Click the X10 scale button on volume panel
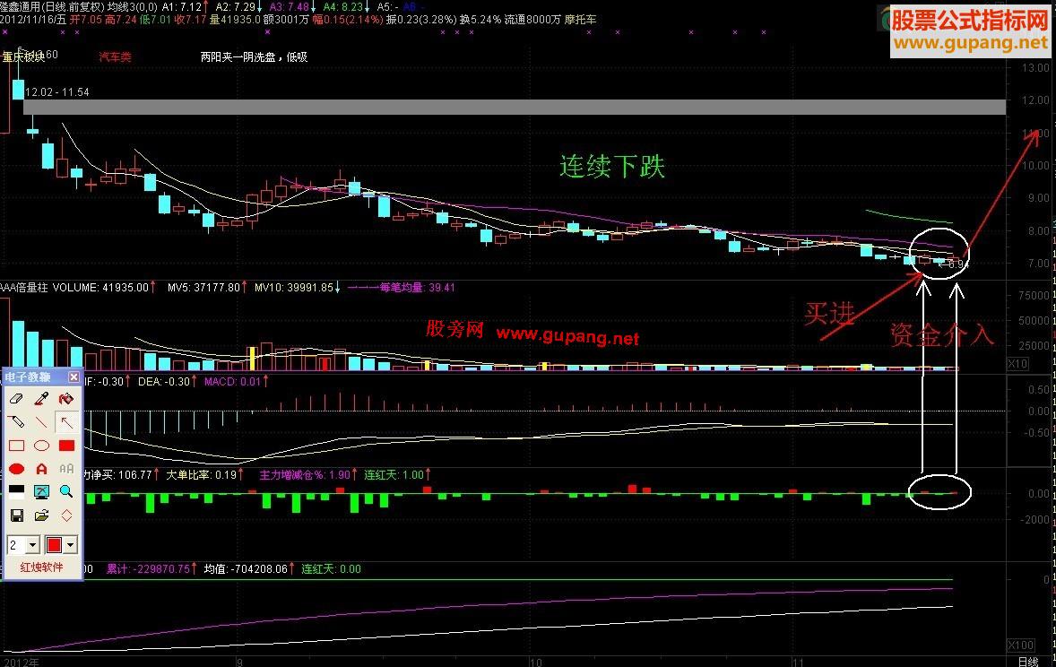Image resolution: width=1056 pixels, height=667 pixels. pos(1017,364)
